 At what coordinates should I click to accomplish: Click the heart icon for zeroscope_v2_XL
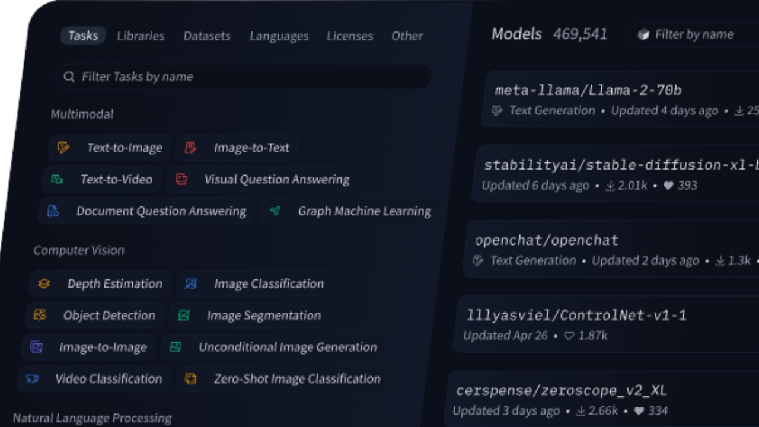click(x=639, y=410)
